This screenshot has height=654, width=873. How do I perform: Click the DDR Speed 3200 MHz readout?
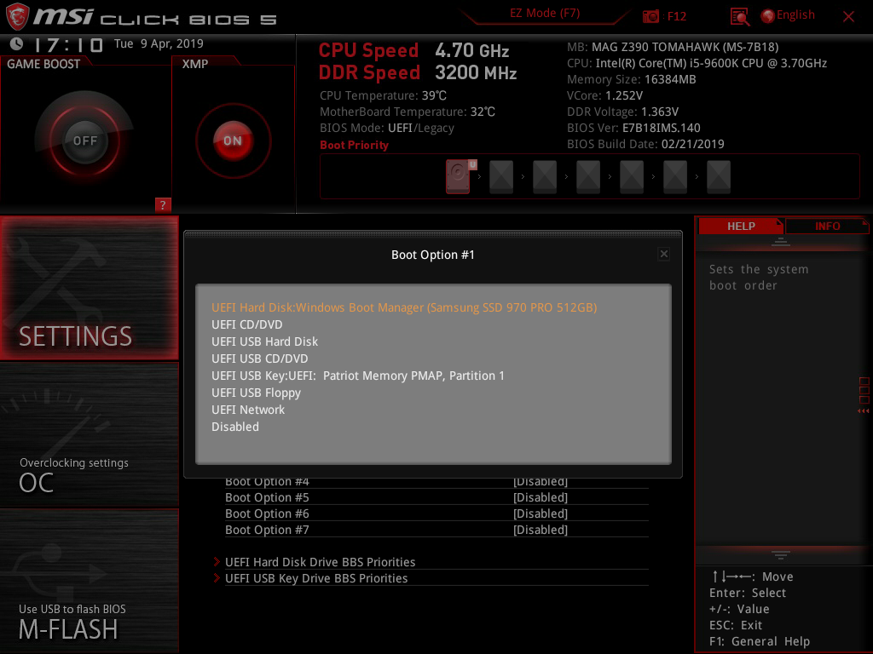coord(418,73)
